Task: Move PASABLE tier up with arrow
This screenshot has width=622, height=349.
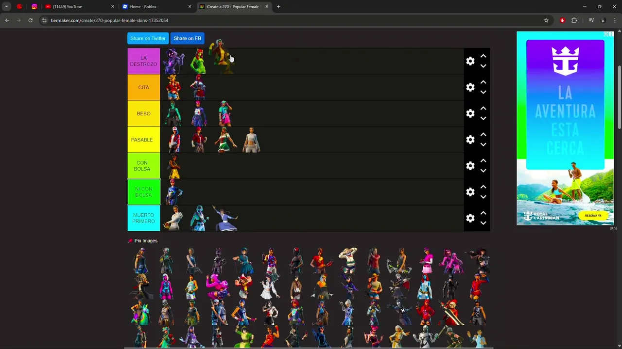Action: click(x=483, y=135)
